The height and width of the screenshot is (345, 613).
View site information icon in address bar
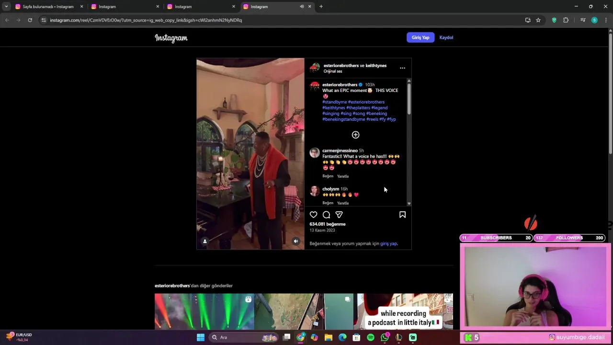[x=44, y=20]
